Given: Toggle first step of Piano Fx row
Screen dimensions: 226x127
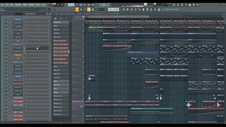Looking at the screenshot, I should click(27, 19).
